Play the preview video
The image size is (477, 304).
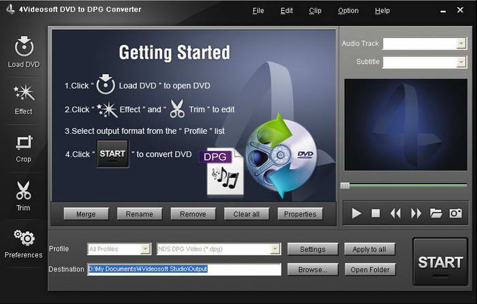tap(356, 213)
